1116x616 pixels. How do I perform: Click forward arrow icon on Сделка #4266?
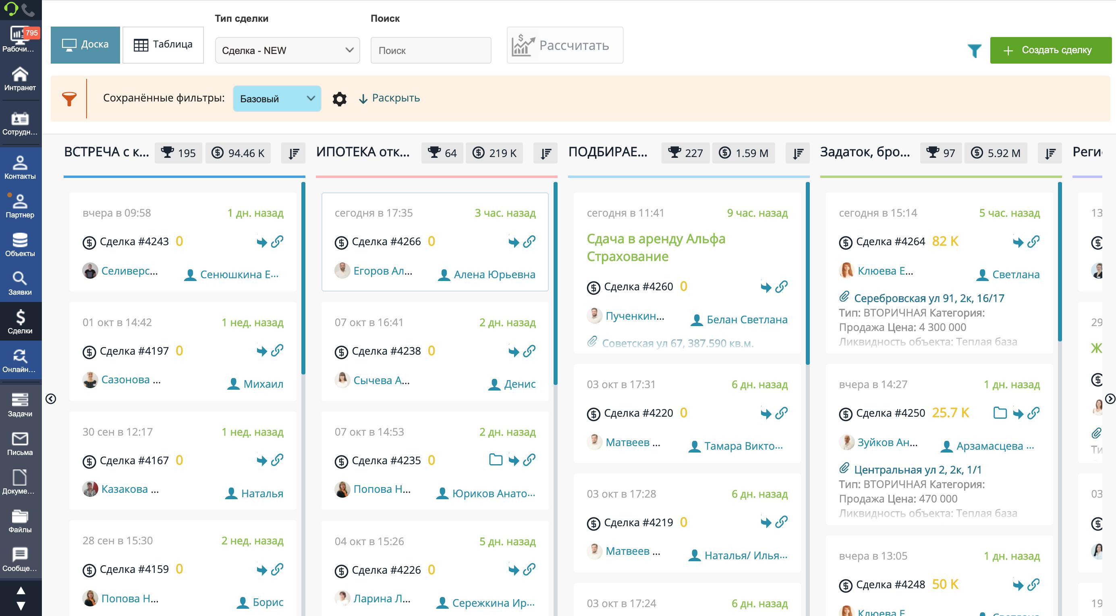click(x=514, y=242)
